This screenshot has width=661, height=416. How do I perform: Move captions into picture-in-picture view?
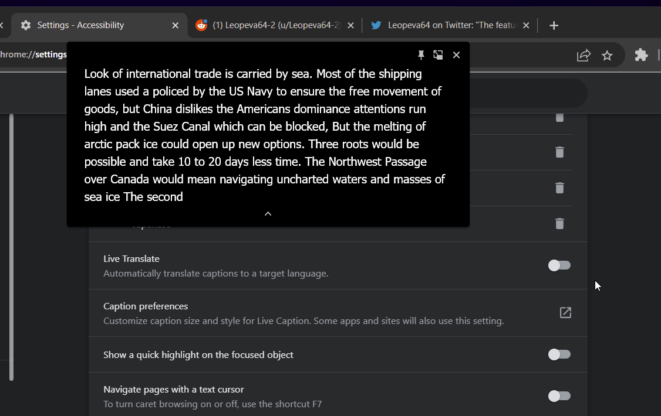pyautogui.click(x=438, y=54)
